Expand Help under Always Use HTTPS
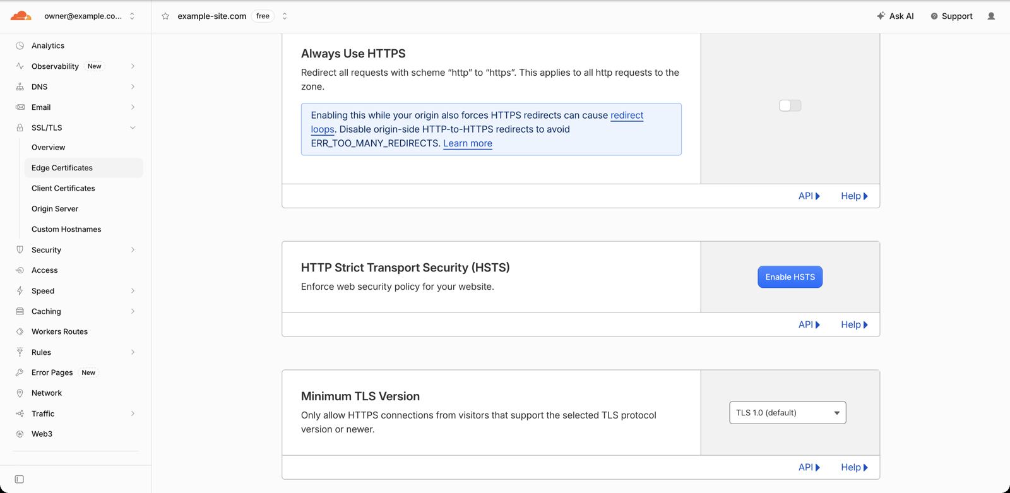The image size is (1010, 493). point(854,196)
